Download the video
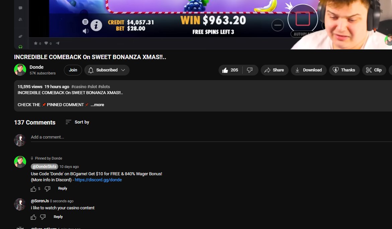Viewport: 392px width, 229px height. (x=309, y=70)
